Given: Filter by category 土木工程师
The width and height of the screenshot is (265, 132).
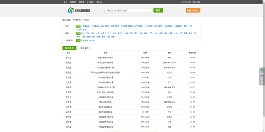Looking at the screenshot, I should [148, 26].
